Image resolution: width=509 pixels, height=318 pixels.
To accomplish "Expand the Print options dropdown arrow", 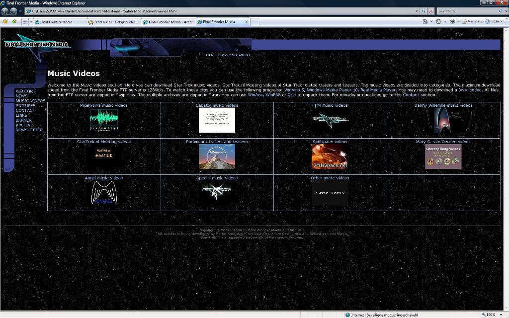I will [x=459, y=22].
